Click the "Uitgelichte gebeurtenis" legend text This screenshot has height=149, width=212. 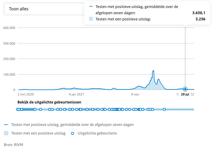[97, 133]
